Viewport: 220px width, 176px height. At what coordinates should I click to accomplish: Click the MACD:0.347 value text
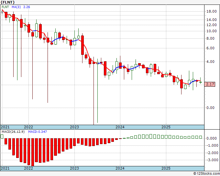(x=38, y=132)
